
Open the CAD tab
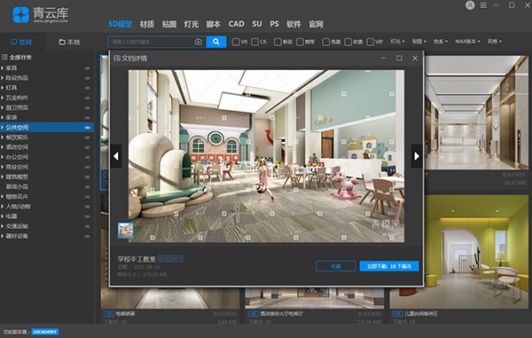[237, 24]
